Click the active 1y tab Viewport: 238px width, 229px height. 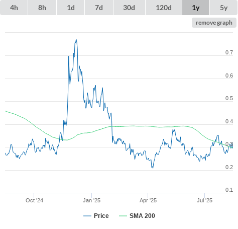pos(196,8)
